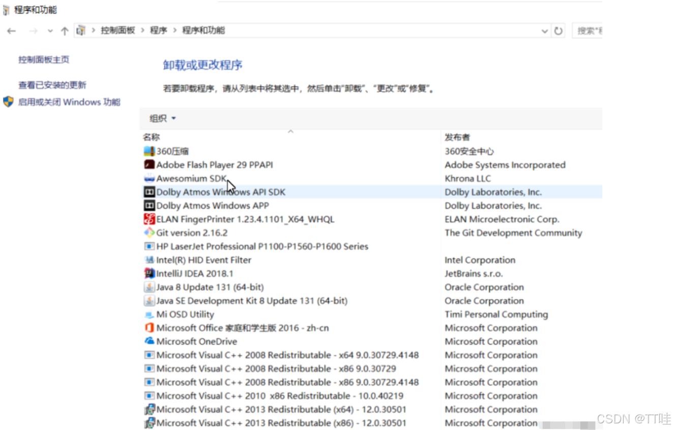The width and height of the screenshot is (673, 430).
Task: Select the IntelliJ IDEA 2018.1 row
Action: [371, 273]
